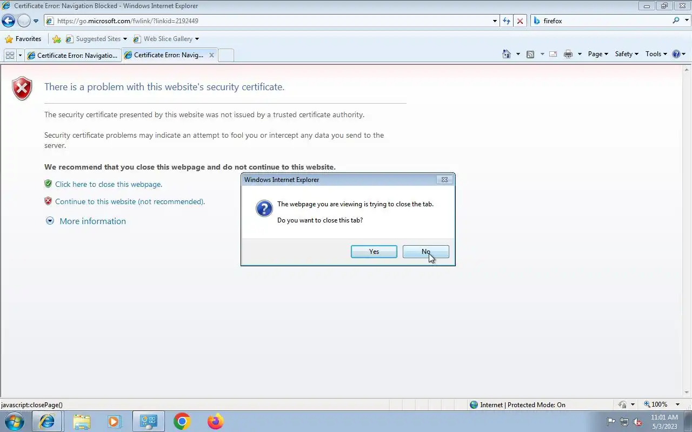692x432 pixels.
Task: Click the Help question mark icon
Action: pyautogui.click(x=676, y=54)
